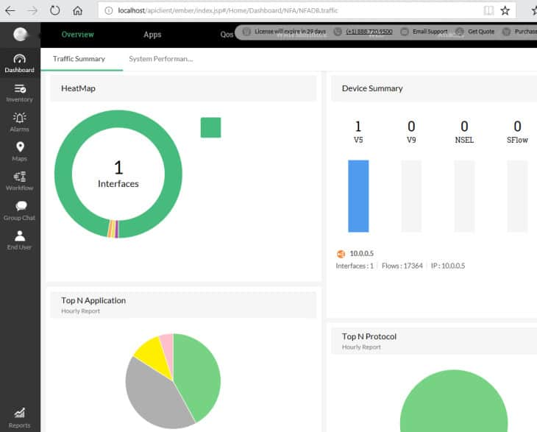Open device 10.0.0.5 link
This screenshot has height=432, width=537.
click(361, 254)
